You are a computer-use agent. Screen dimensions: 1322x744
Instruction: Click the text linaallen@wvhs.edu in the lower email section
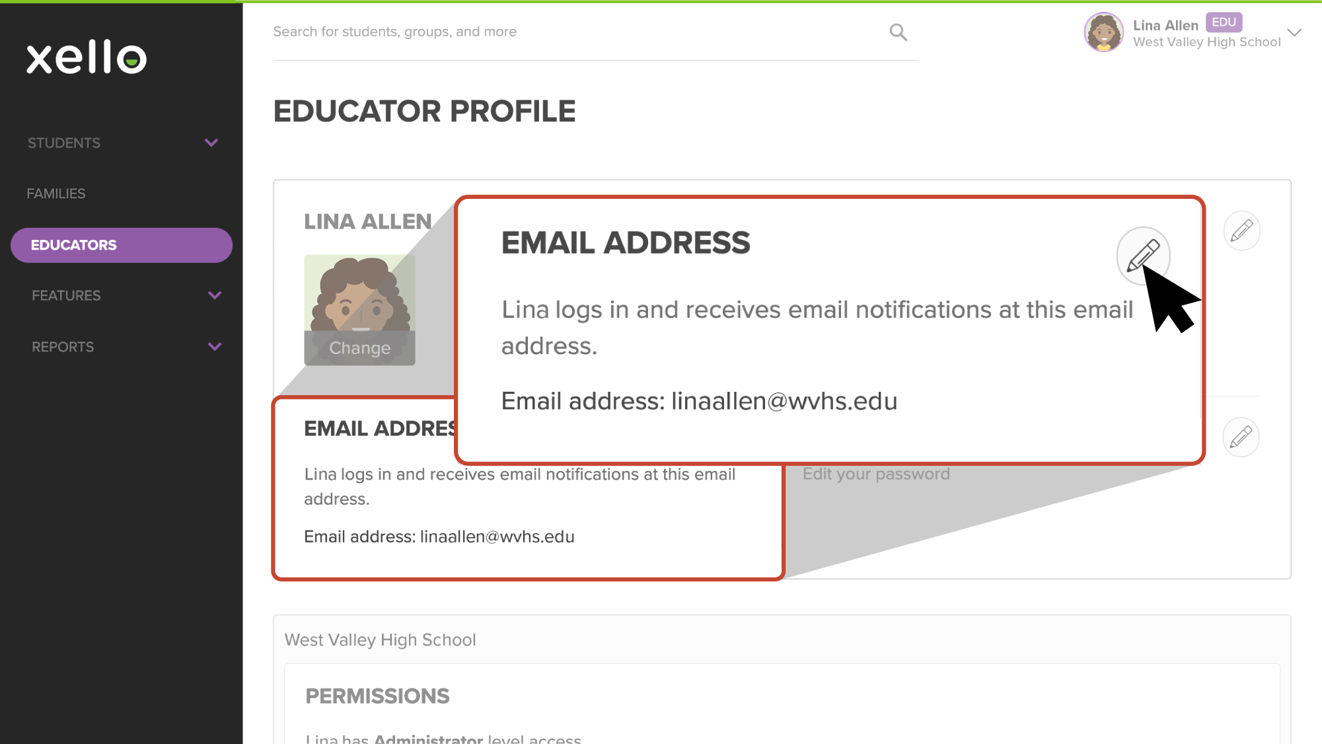click(497, 537)
